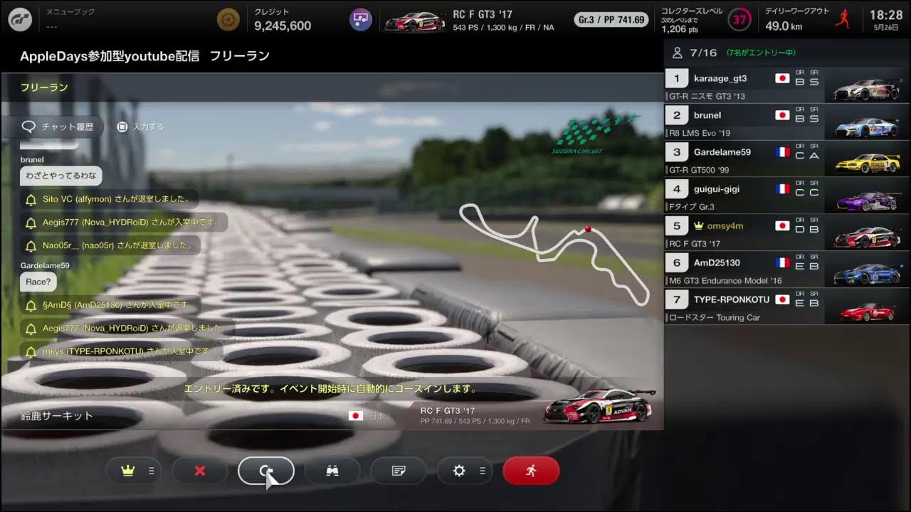Click the daily workout runner icon
The width and height of the screenshot is (911, 512).
pos(843,19)
